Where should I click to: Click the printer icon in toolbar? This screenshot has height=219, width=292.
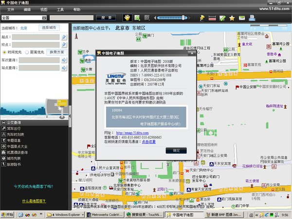coord(253,18)
